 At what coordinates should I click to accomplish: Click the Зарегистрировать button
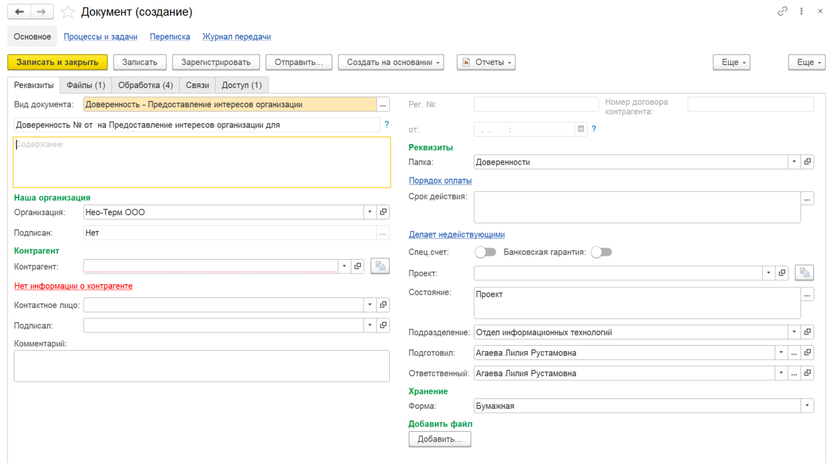click(x=216, y=62)
